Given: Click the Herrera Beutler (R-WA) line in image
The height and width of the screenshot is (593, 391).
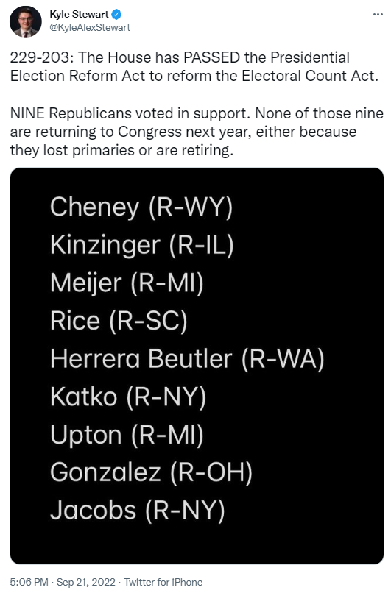Looking at the screenshot, I should click(x=187, y=359).
